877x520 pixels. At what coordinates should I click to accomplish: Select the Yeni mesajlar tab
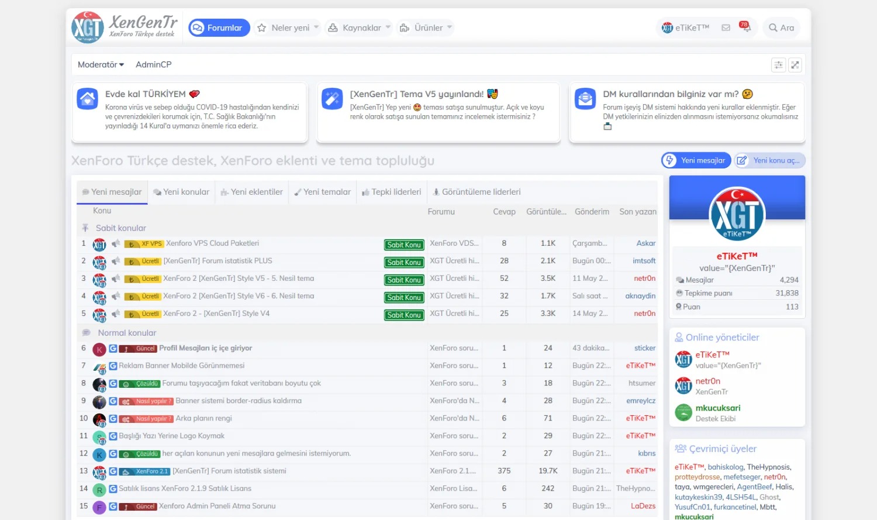pyautogui.click(x=112, y=192)
